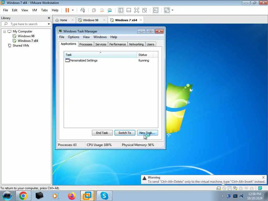268x201 pixels.
Task: Click the stretch guest display icon
Action: pyautogui.click(x=167, y=10)
